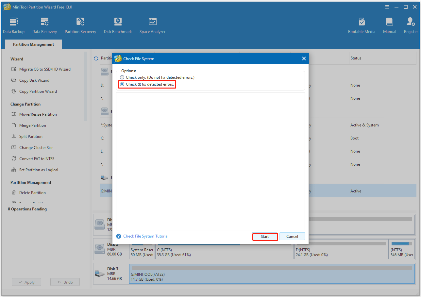This screenshot has height=297, width=421.
Task: Create Bootable Media
Action: pos(362,25)
